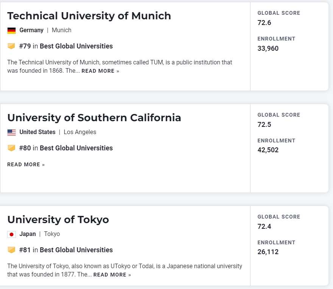The height and width of the screenshot is (289, 333).
Task: Click the Germany flag icon
Action: point(11,31)
